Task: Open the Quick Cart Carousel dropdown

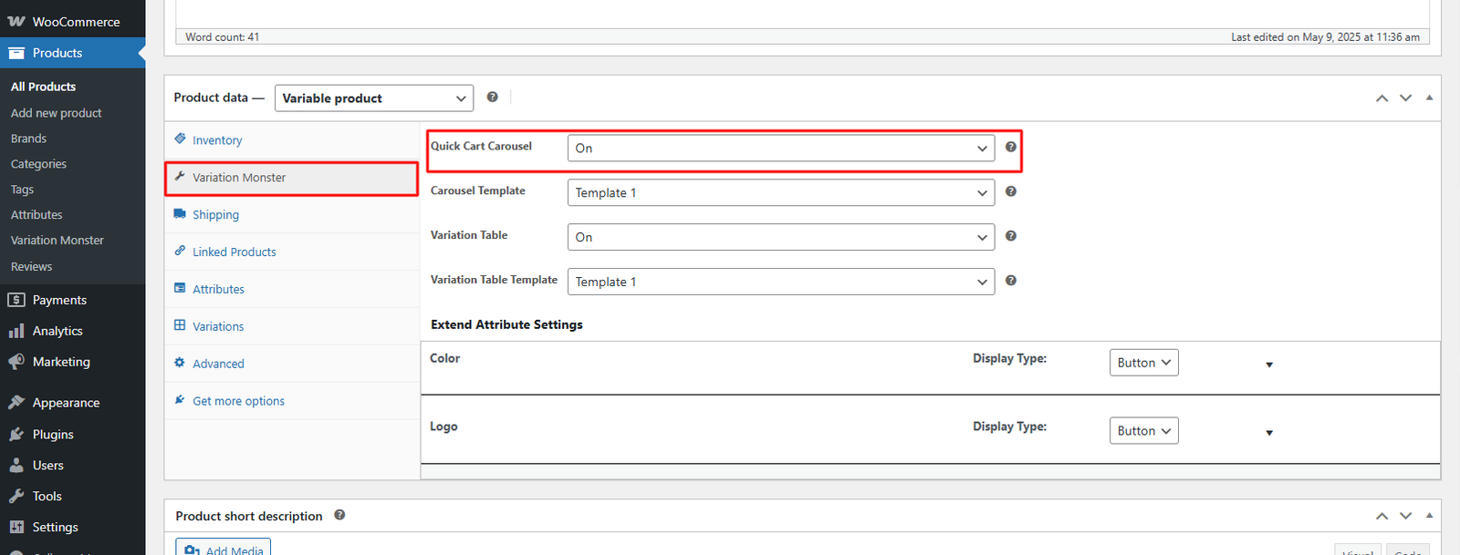Action: point(780,148)
